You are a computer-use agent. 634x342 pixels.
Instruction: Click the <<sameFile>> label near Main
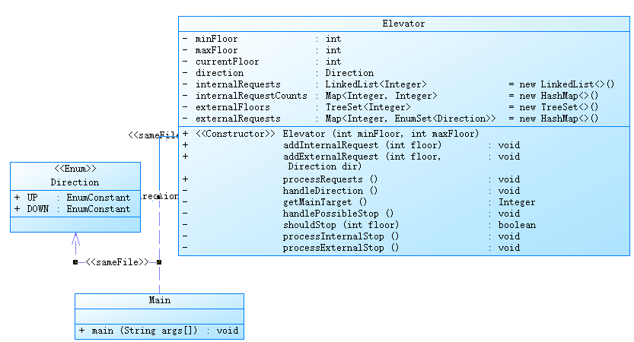click(117, 262)
